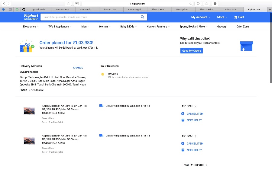Switch to sinatra/sinatr tab

[183, 10]
